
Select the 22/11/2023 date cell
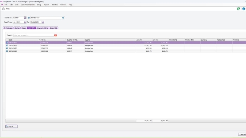25,51
